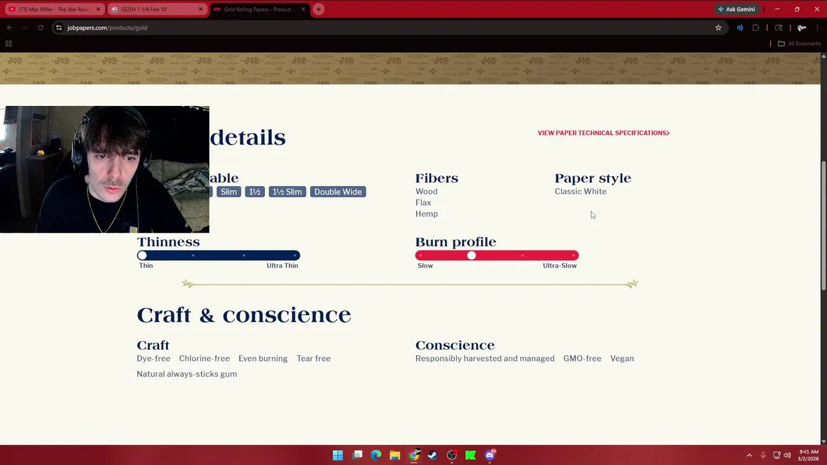Click the microphone tray icon
Screen dimensions: 827x465
[x=763, y=455]
